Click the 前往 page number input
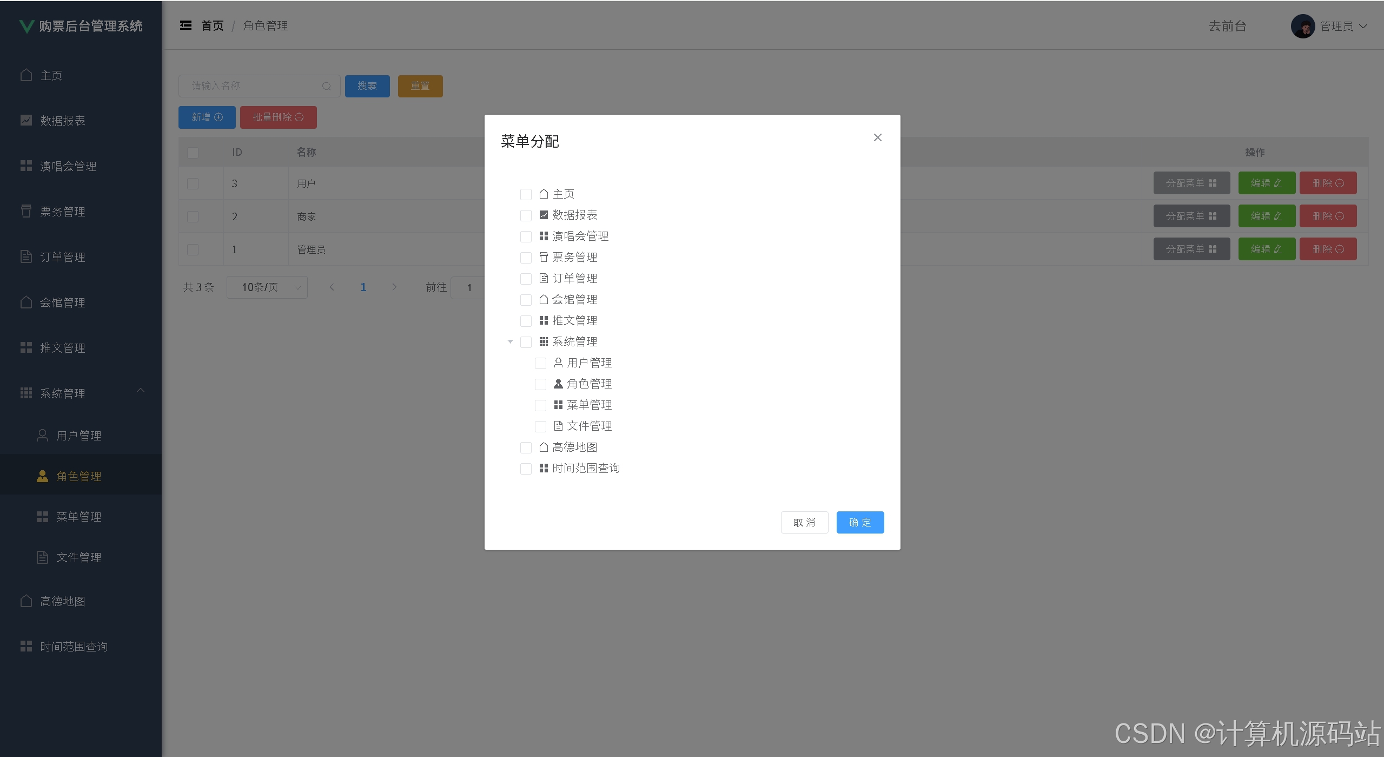This screenshot has height=757, width=1384. point(468,287)
